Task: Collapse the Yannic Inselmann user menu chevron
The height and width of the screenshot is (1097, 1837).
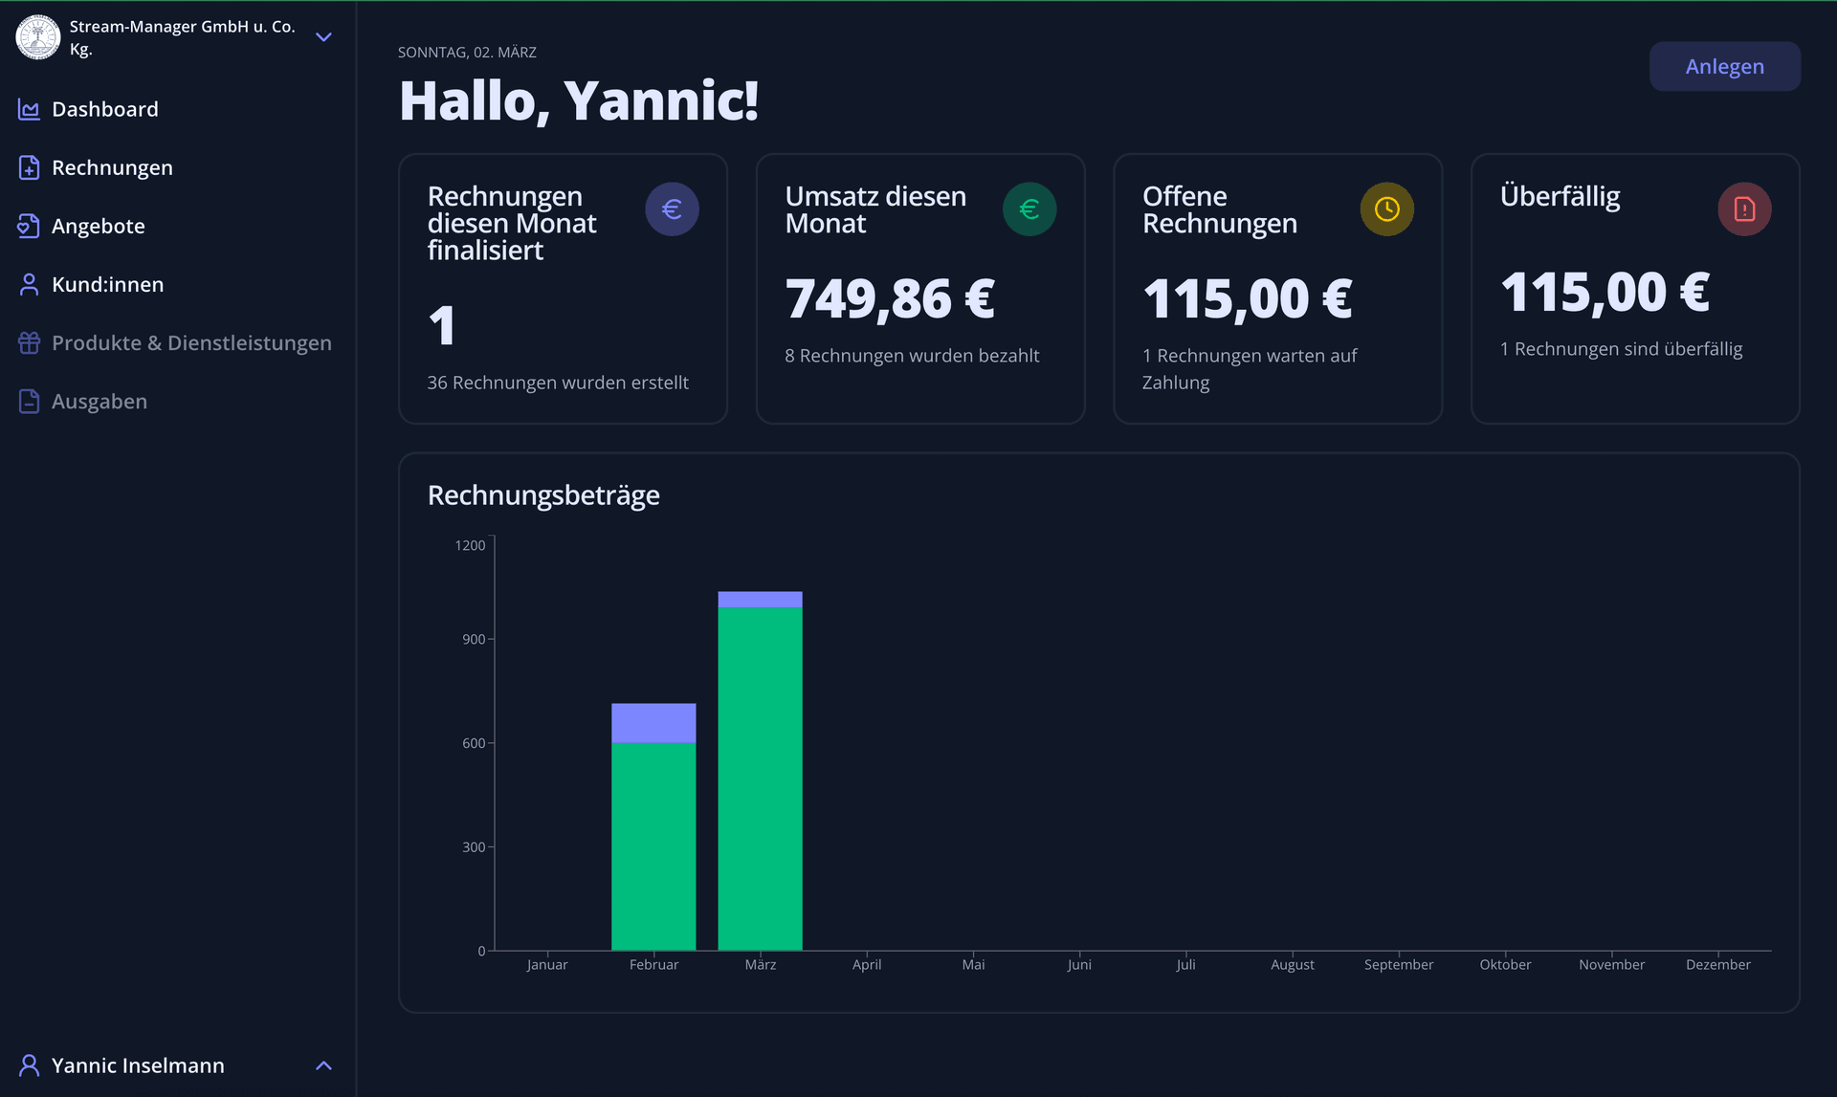Action: point(323,1065)
